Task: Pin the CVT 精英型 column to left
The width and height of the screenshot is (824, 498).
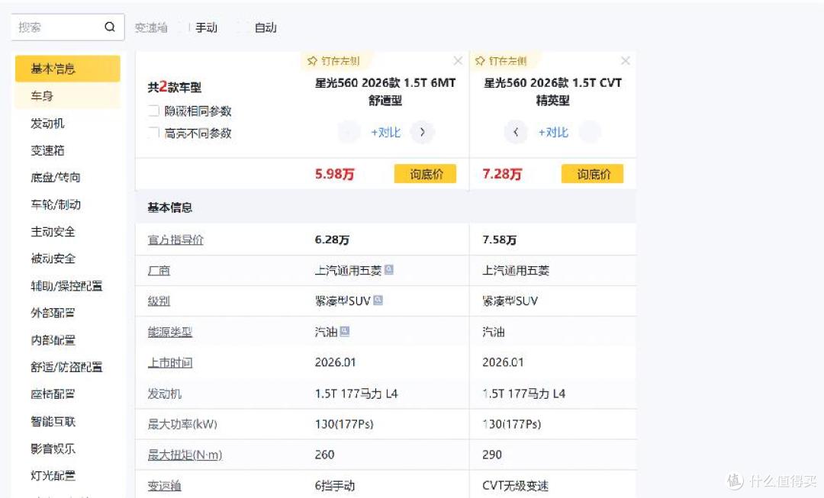Action: point(501,61)
